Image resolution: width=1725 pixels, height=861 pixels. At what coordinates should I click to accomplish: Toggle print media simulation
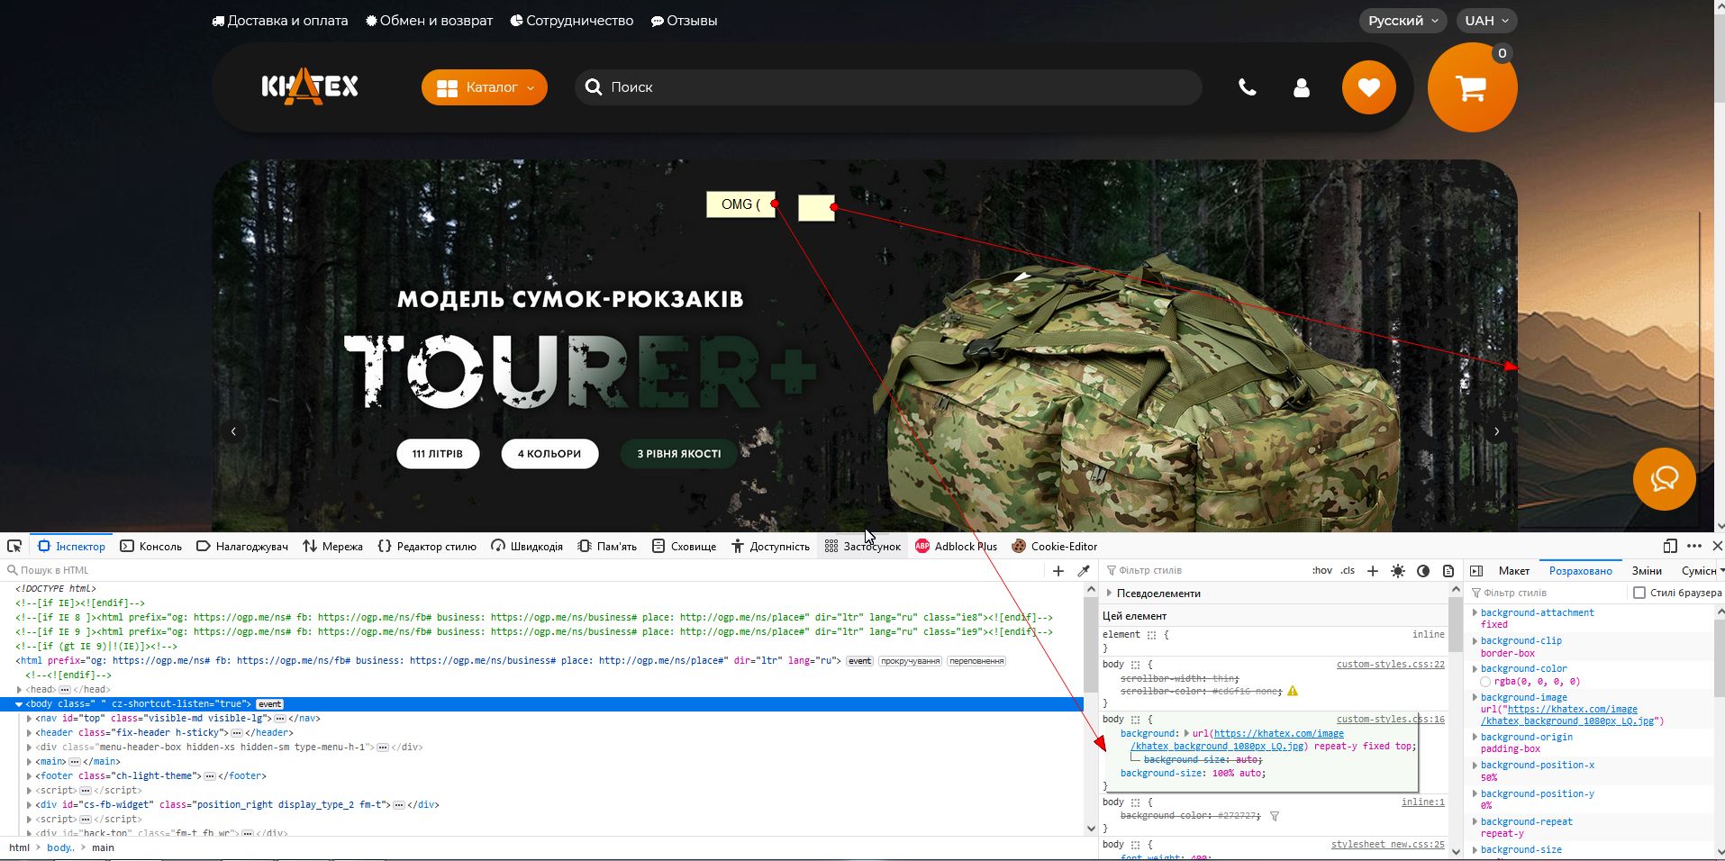(1448, 570)
